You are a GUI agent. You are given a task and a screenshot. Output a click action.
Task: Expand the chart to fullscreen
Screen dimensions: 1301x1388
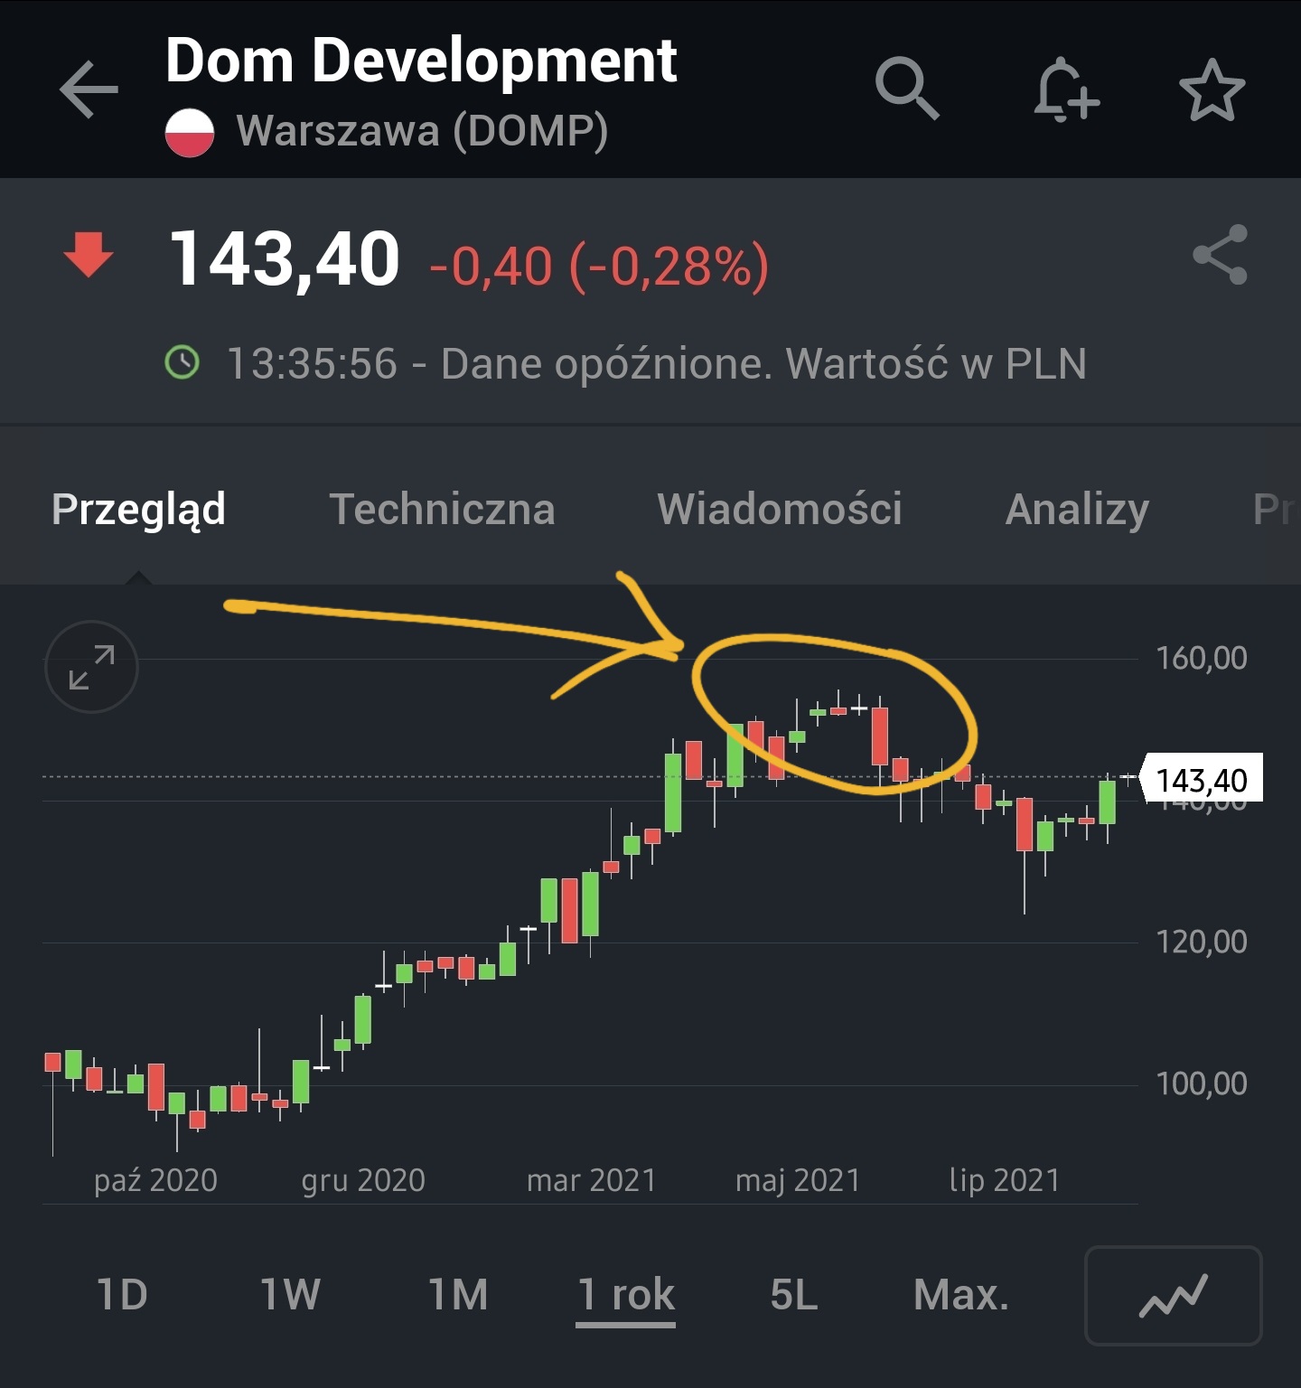[x=91, y=667]
